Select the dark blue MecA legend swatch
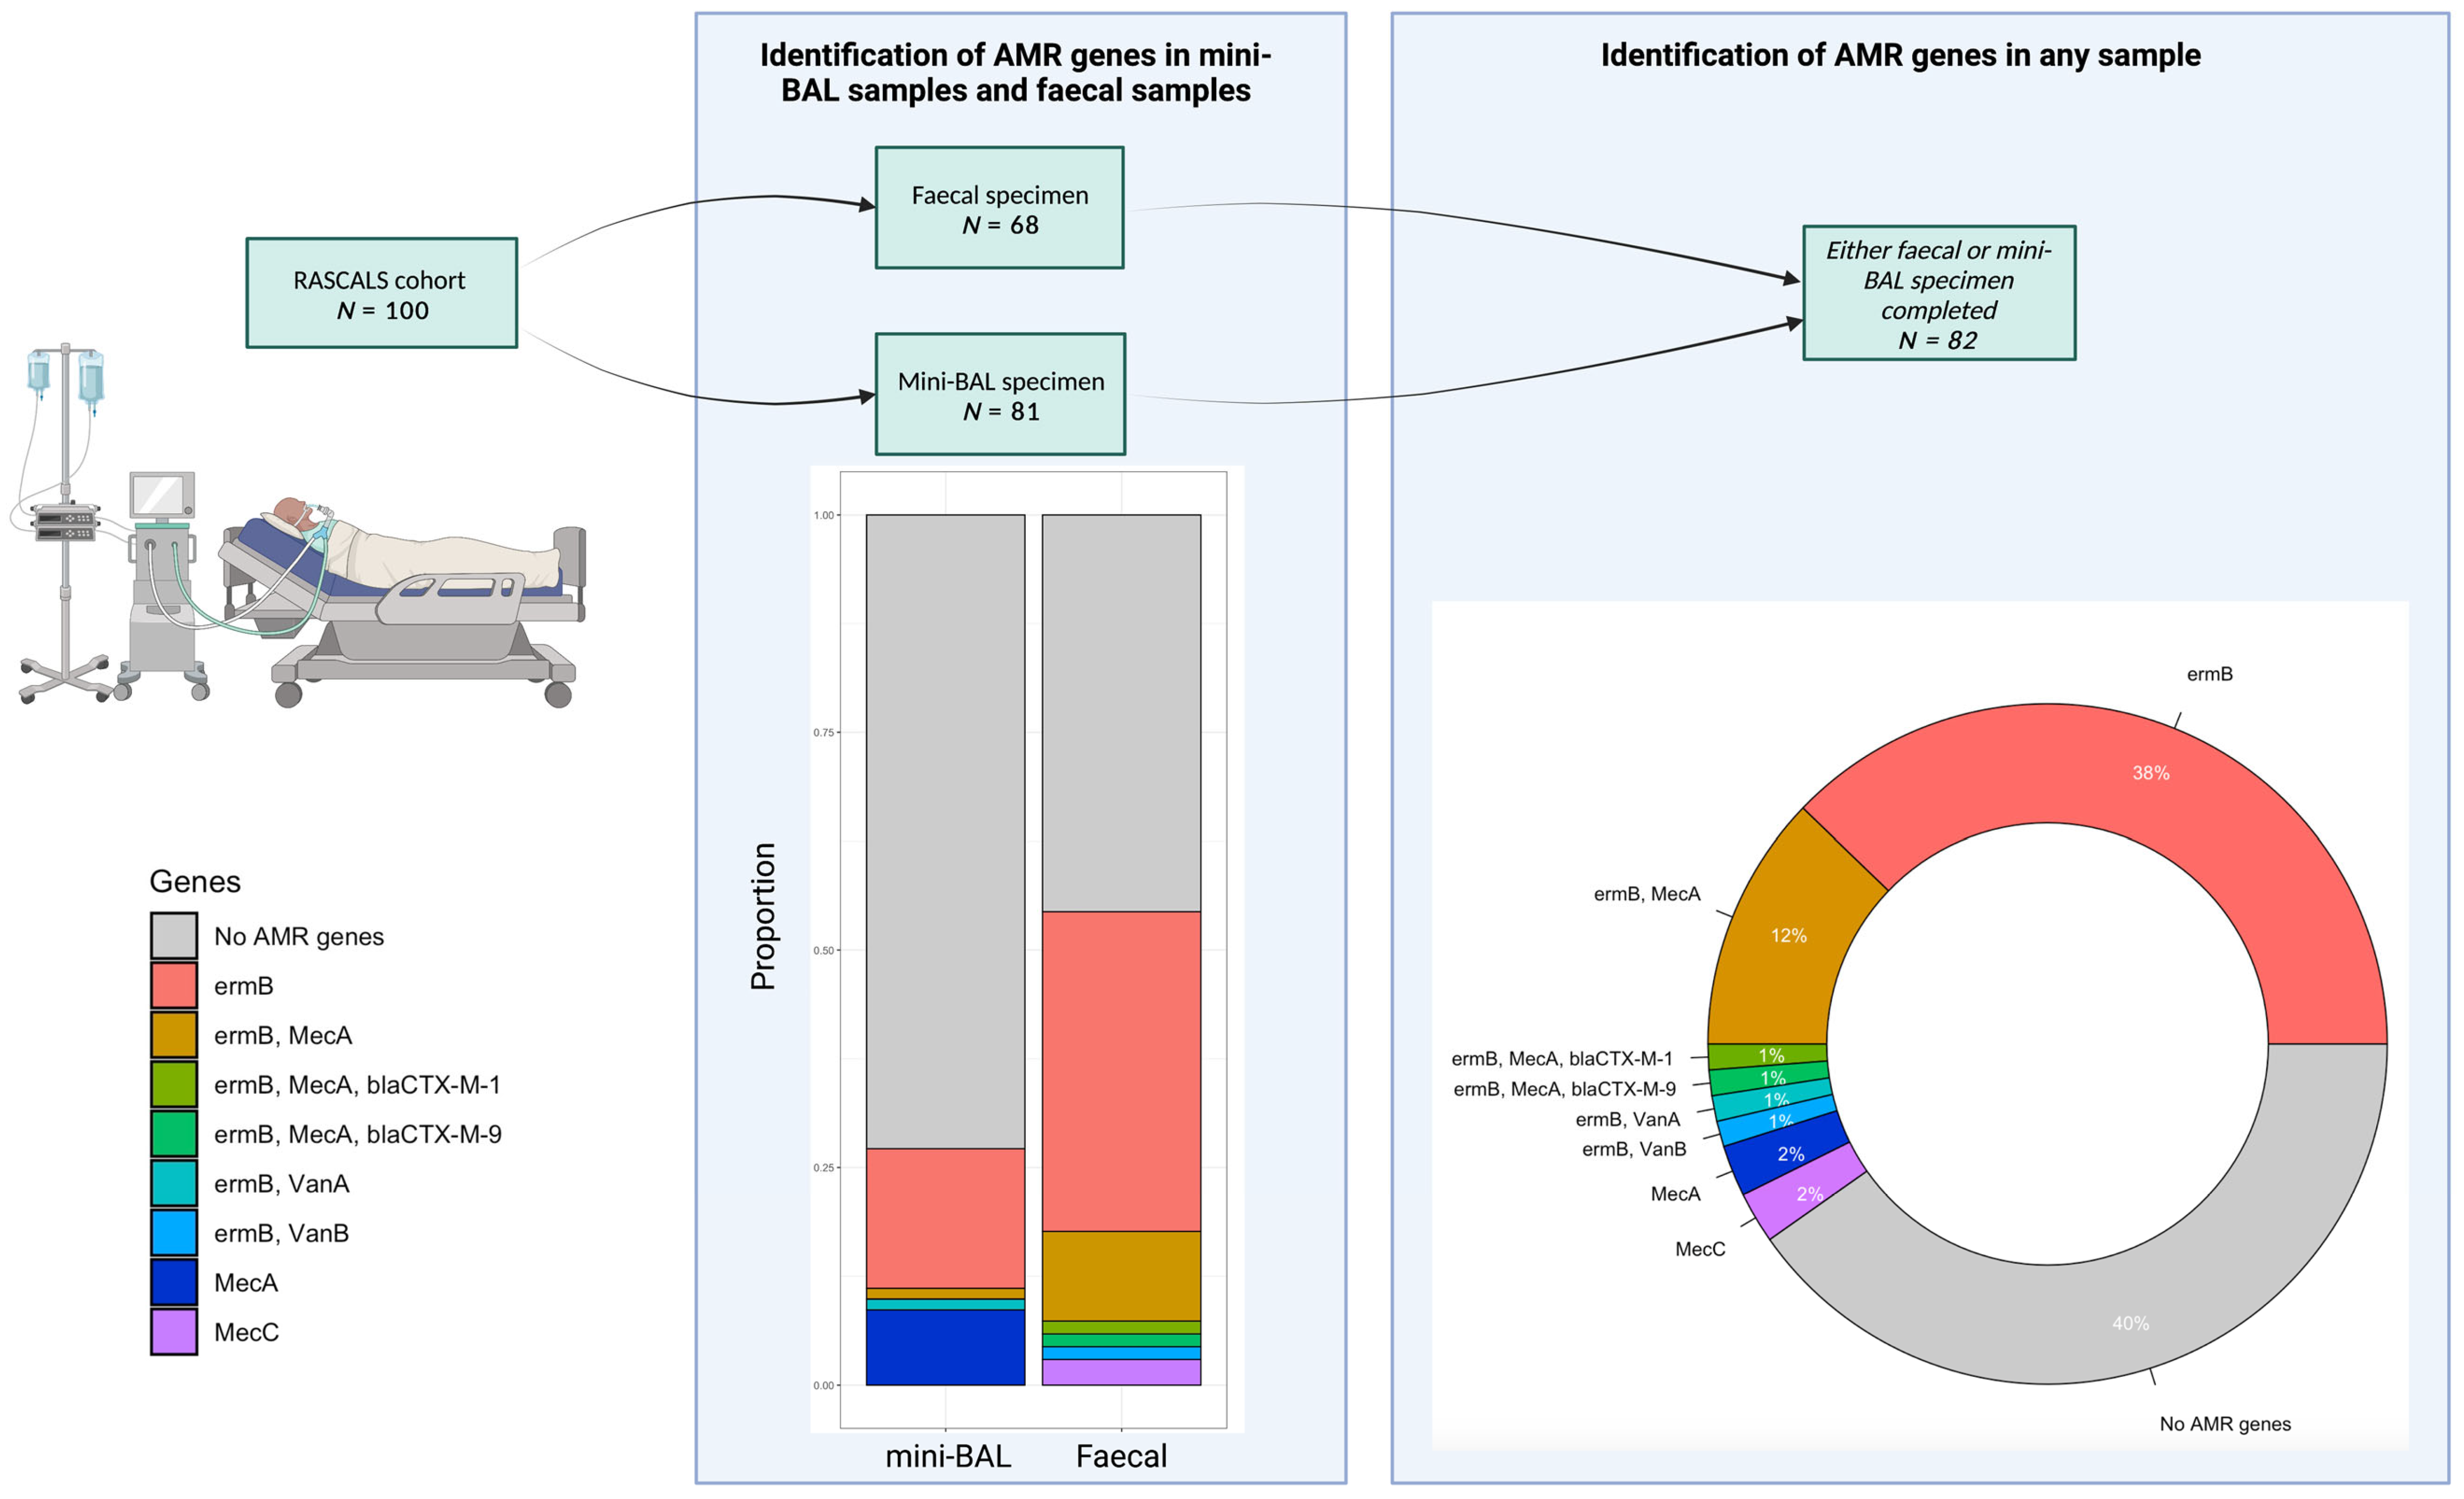Viewport: 2464px width, 1499px height. (x=174, y=1282)
